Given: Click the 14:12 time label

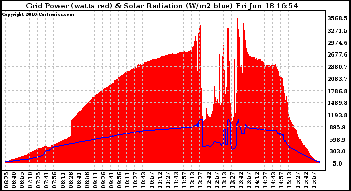Looking at the screenshot, I should click(257, 180).
